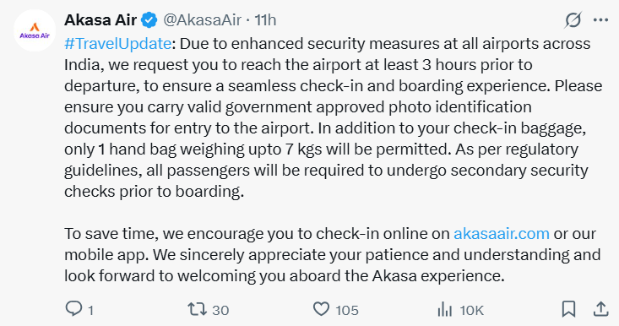Click the reply speech bubble icon
Image resolution: width=619 pixels, height=326 pixels.
coord(73,309)
